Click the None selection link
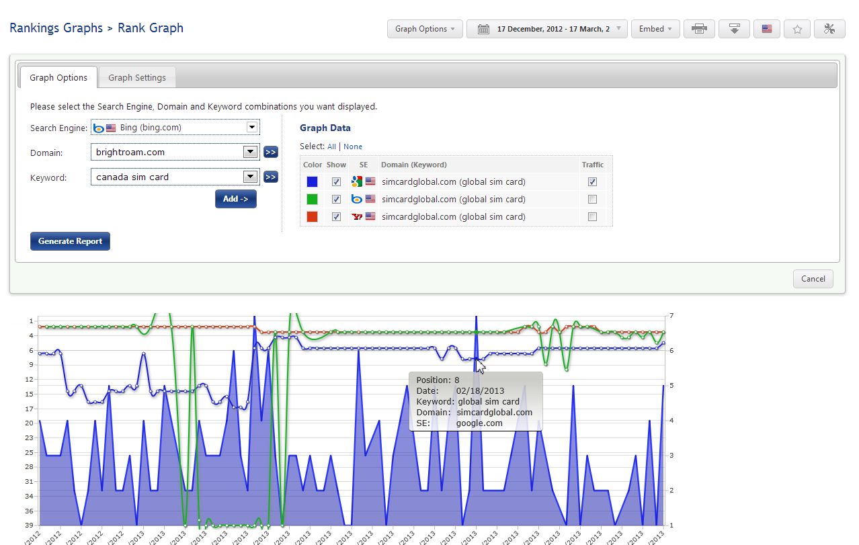Screen dimensions: 859x545 click(x=353, y=146)
